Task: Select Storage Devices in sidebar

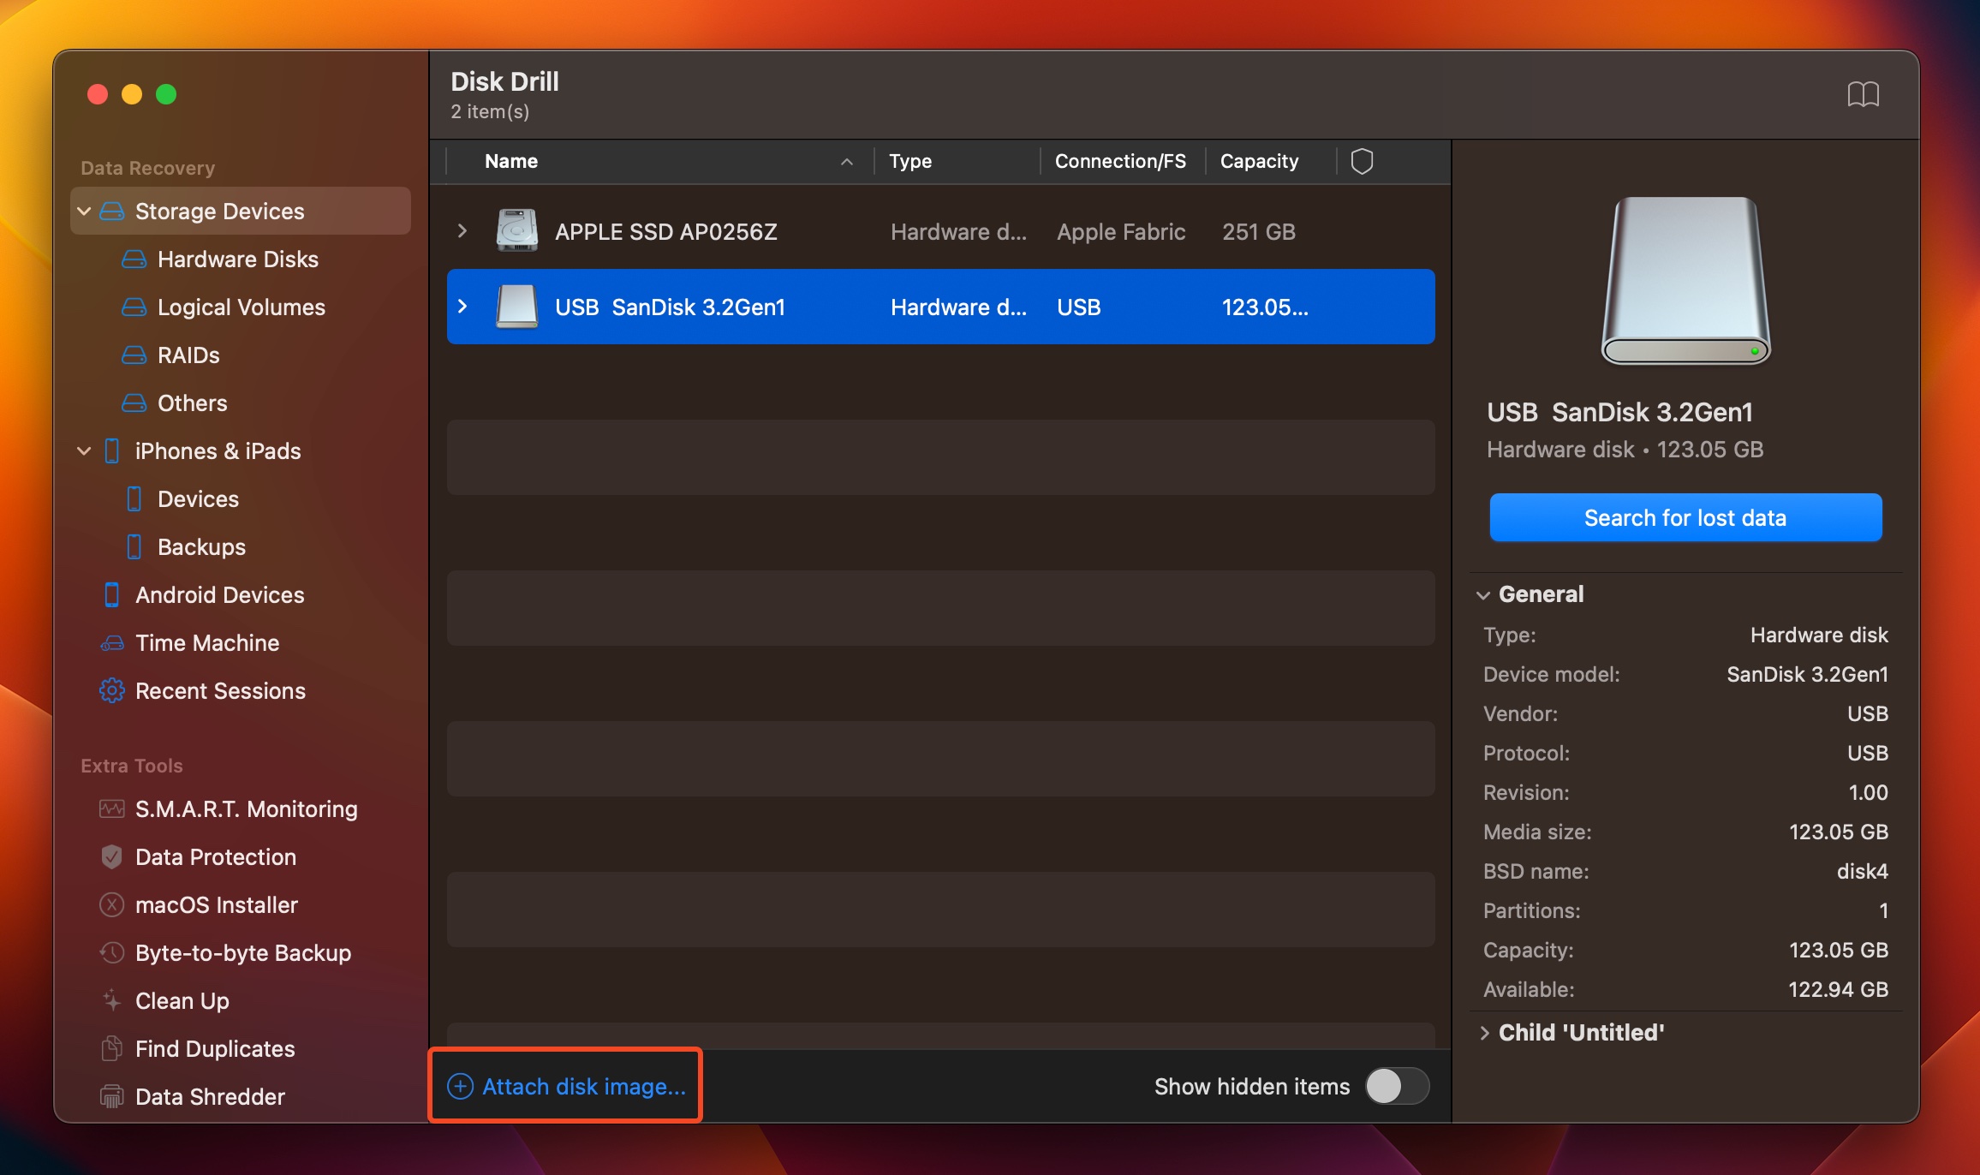Action: pyautogui.click(x=219, y=212)
